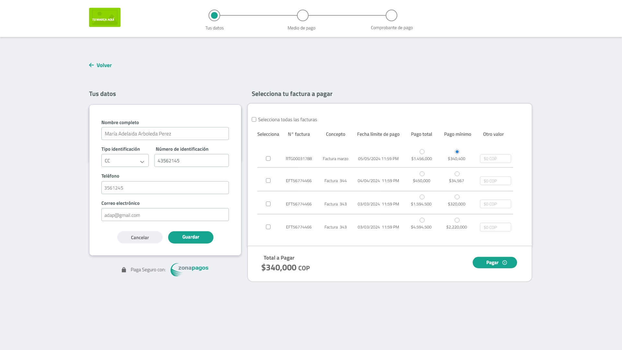622x350 pixels.
Task: Click the Tus datos step circle
Action: 214,15
